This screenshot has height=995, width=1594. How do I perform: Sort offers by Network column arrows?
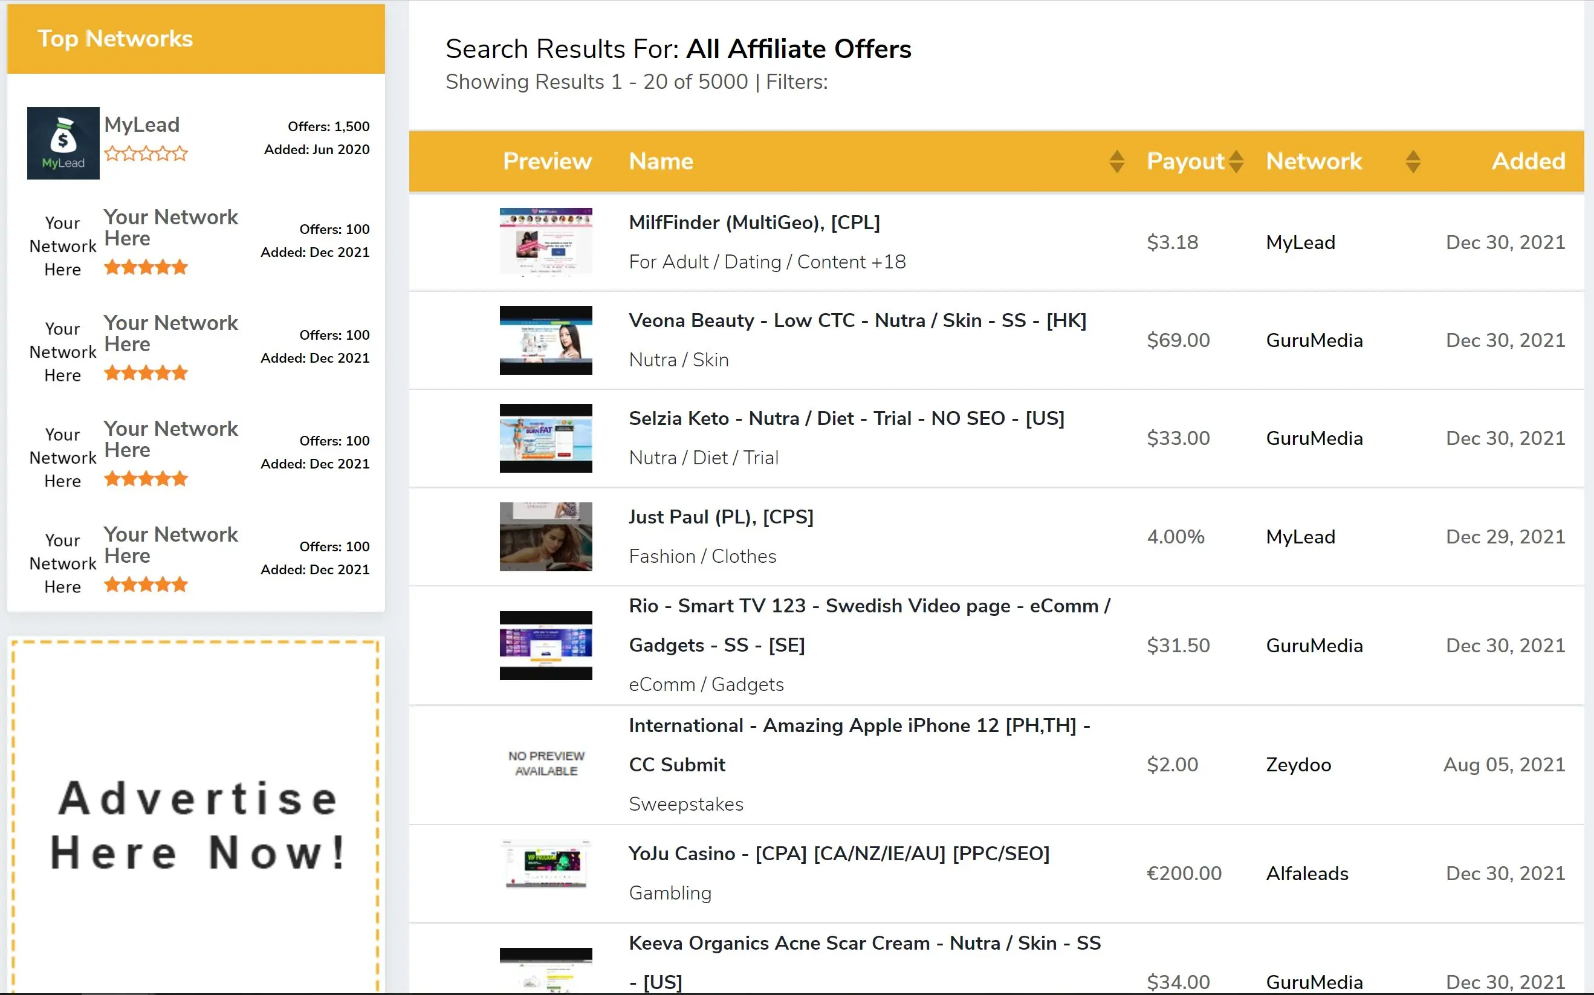click(1413, 161)
